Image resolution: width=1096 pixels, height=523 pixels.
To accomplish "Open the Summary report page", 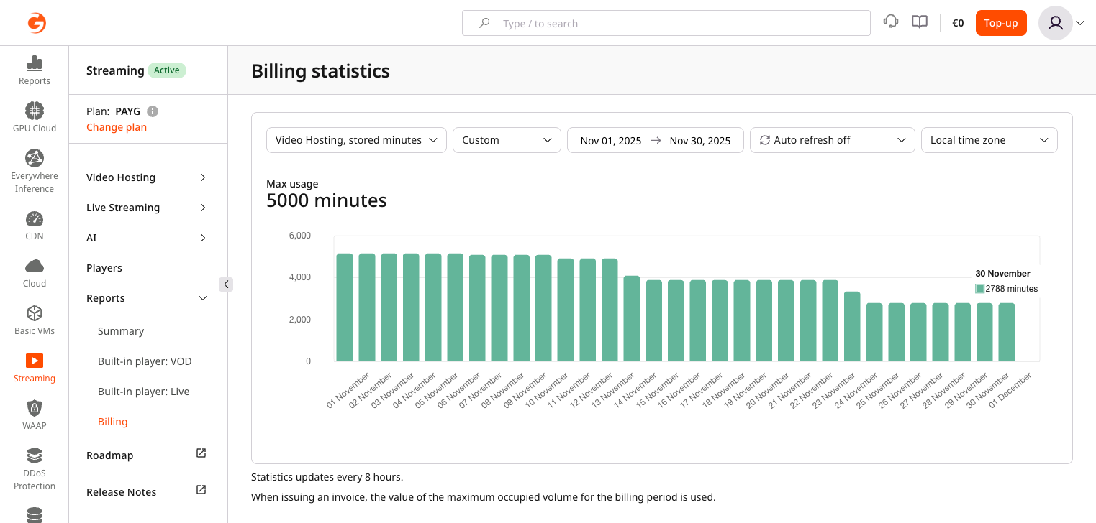I will [120, 330].
